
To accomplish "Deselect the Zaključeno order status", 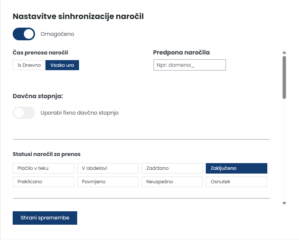I will [x=236, y=168].
